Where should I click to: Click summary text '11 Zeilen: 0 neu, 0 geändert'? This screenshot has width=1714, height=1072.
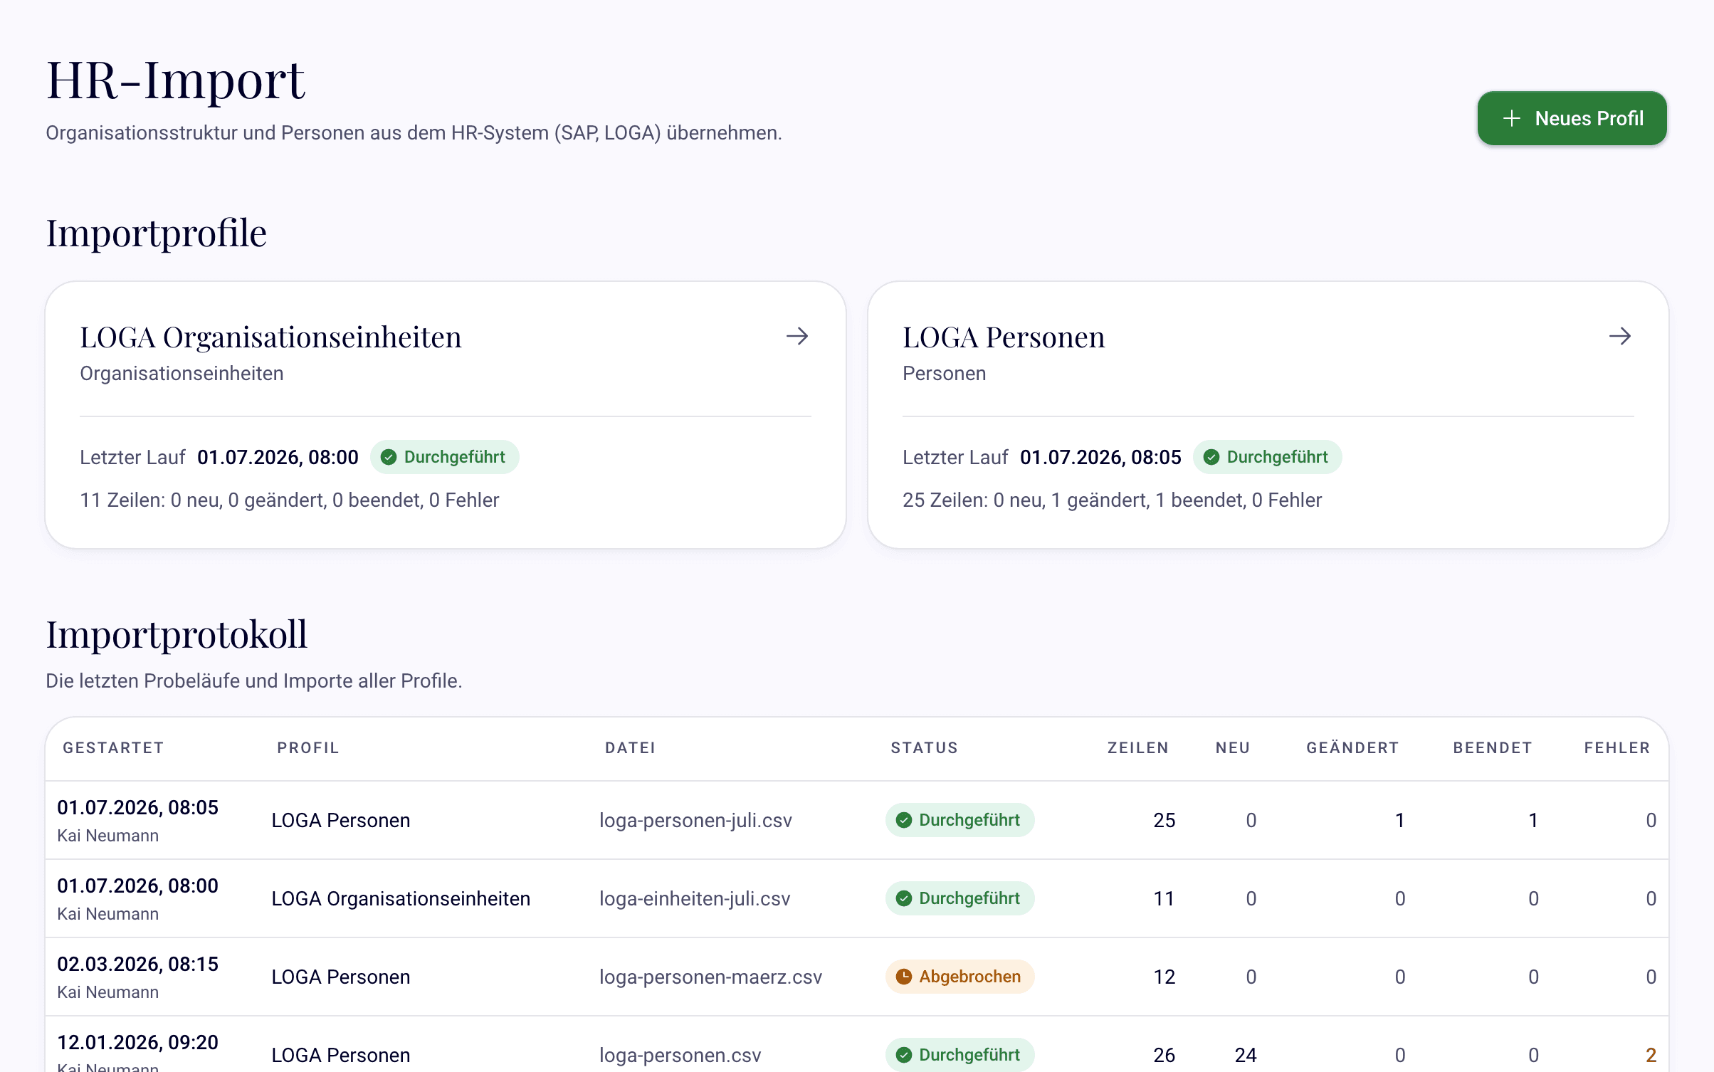(289, 500)
